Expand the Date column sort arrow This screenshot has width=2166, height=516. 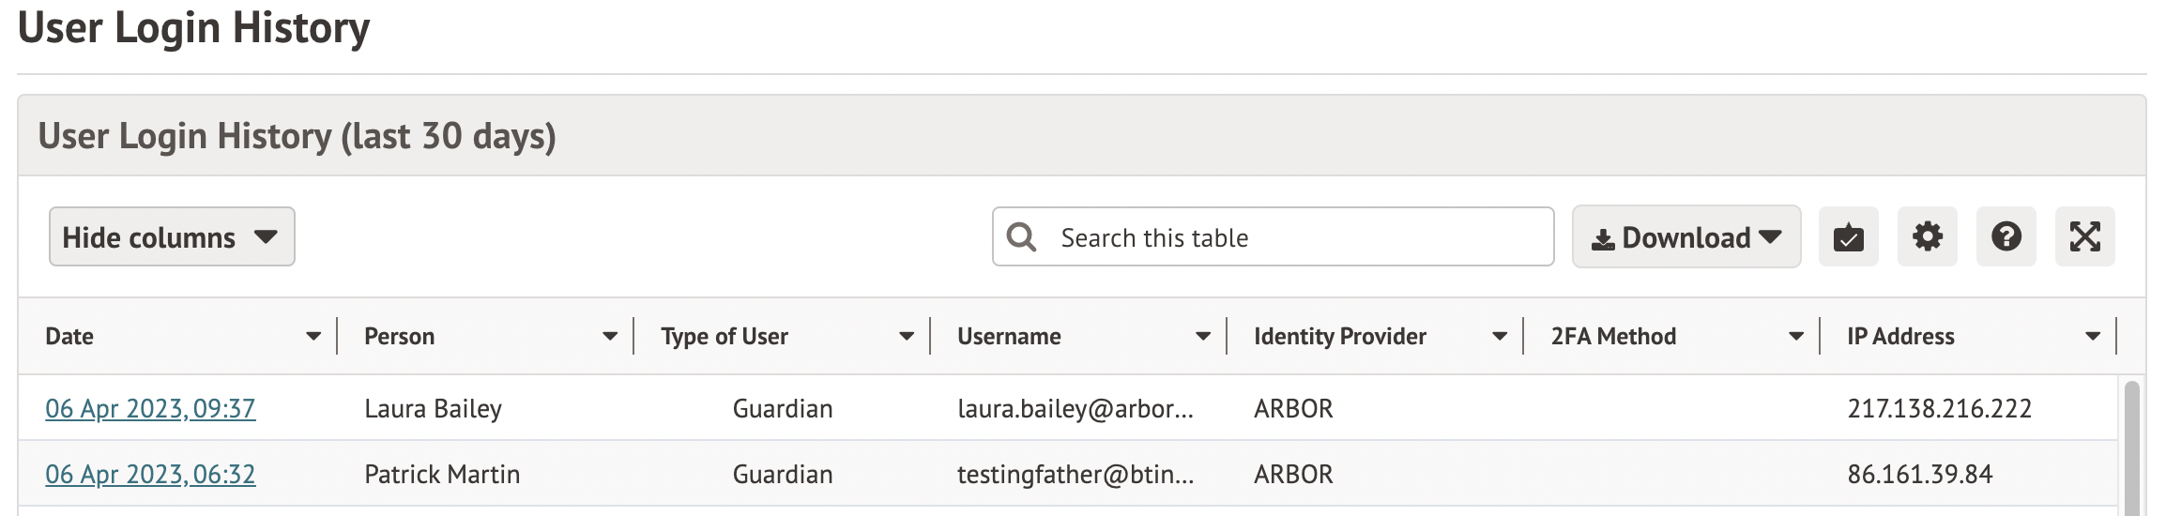tap(313, 337)
